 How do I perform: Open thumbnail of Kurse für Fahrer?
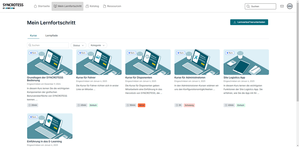pos(99,62)
